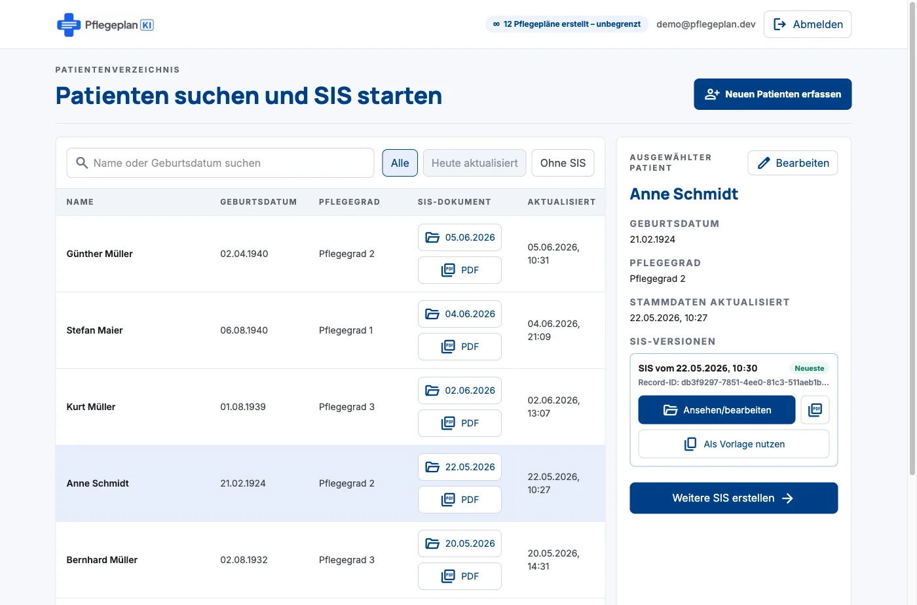Open Stefan Maier's SIS document 04.06.2026
The width and height of the screenshot is (917, 605).
pos(460,314)
